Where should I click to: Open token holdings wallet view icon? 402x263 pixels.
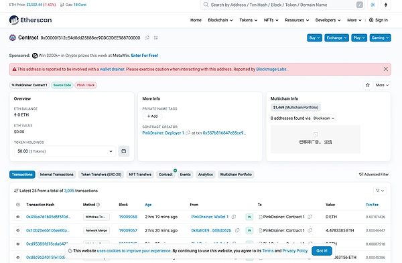(x=124, y=151)
